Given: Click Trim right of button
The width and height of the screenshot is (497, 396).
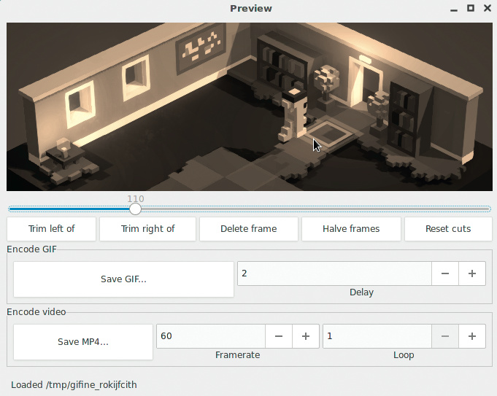Looking at the screenshot, I should click(147, 229).
